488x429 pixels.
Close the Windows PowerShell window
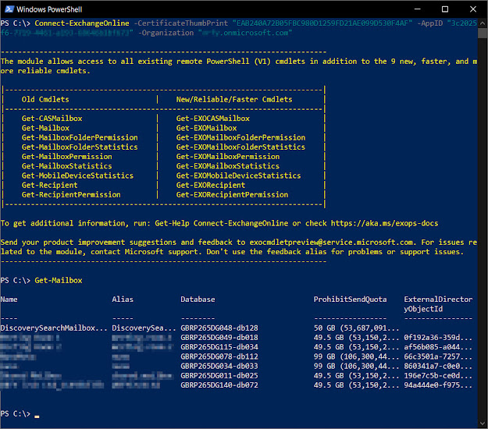[473, 9]
